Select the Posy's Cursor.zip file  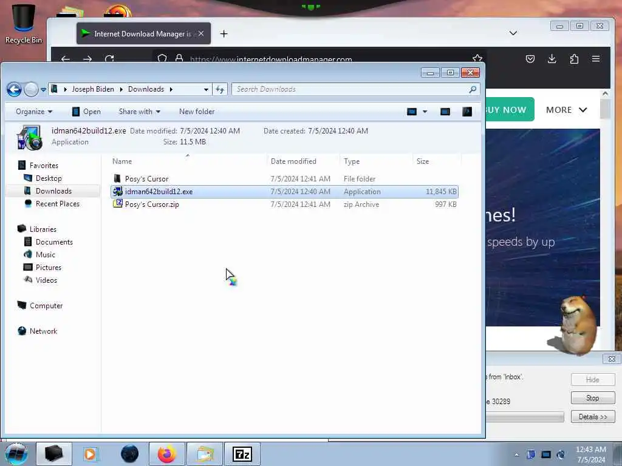(x=151, y=204)
